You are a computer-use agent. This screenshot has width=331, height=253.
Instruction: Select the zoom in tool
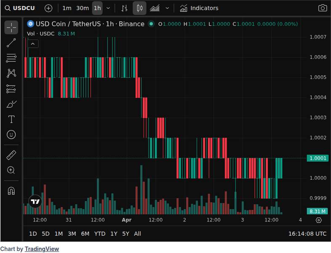point(11,170)
